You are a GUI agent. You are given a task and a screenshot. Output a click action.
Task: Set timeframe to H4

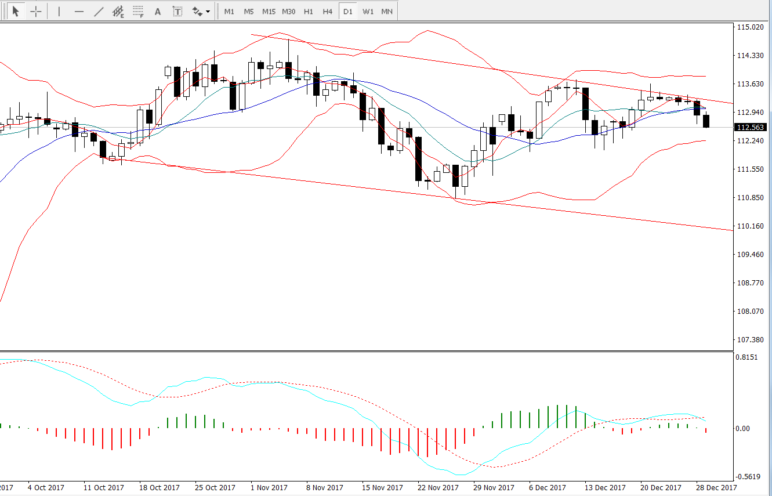[328, 11]
